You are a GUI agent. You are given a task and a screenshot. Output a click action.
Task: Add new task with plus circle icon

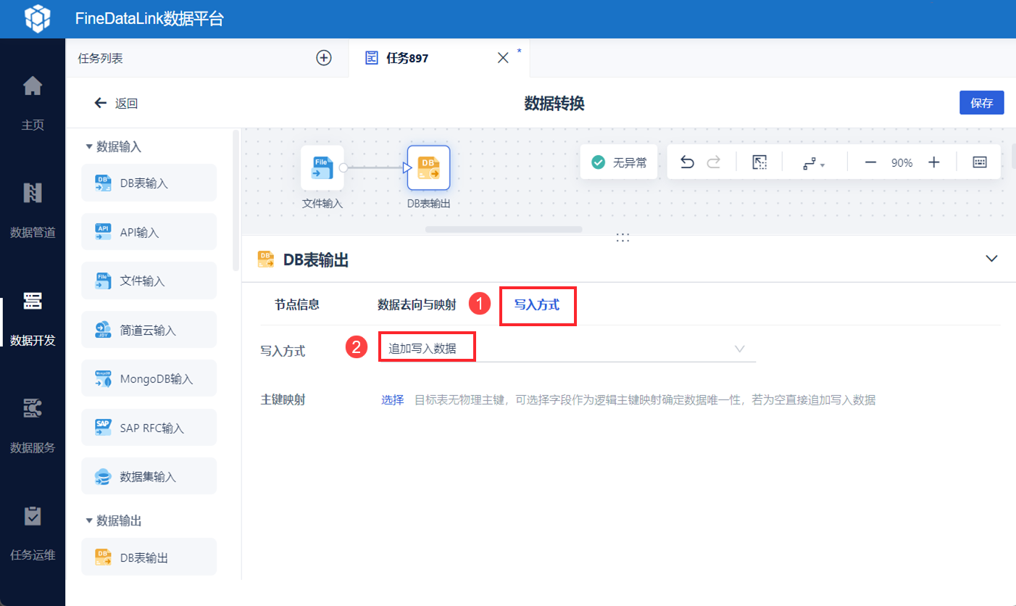pos(324,58)
